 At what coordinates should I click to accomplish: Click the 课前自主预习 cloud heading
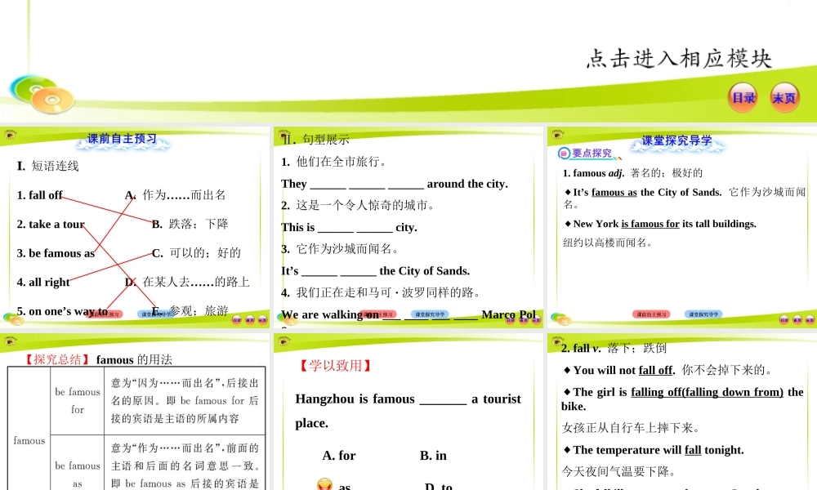click(x=122, y=140)
